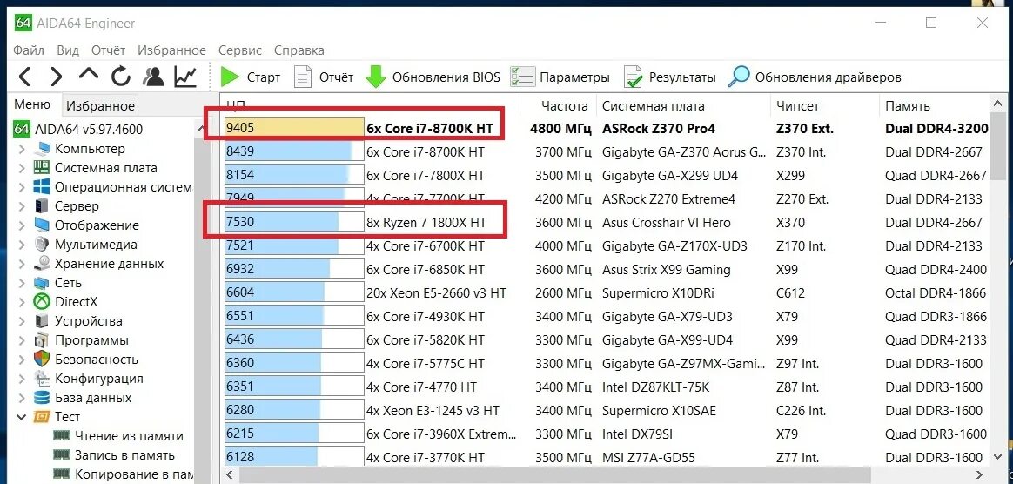Select the DirectX Xbox icon
The image size is (1013, 484).
42,302
